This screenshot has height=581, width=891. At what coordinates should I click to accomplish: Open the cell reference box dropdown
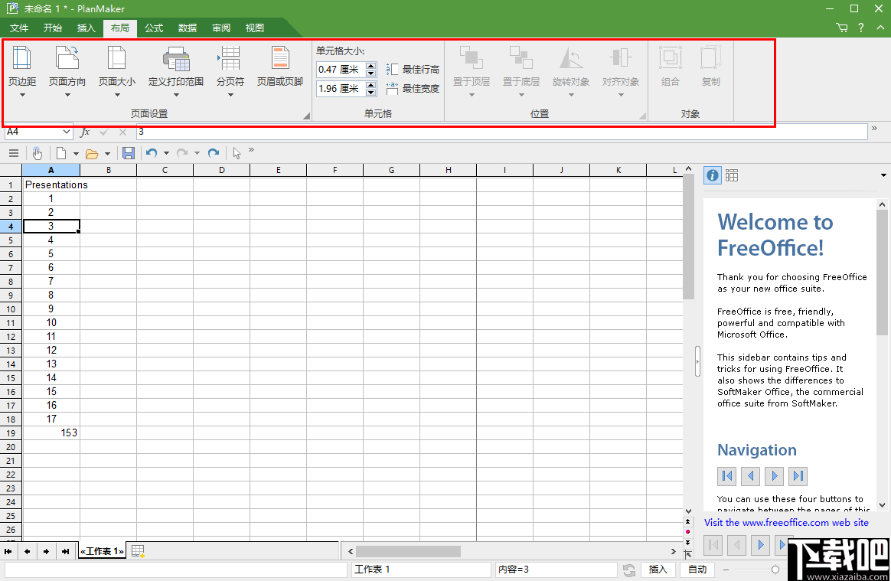pos(67,132)
